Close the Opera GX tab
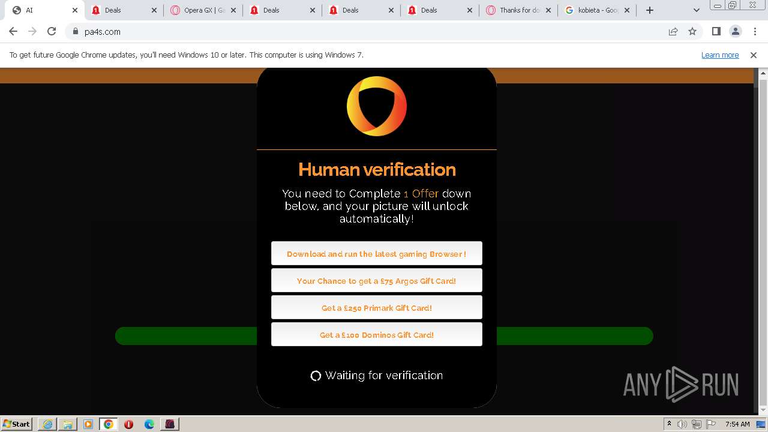This screenshot has height=432, width=768. coord(233,10)
